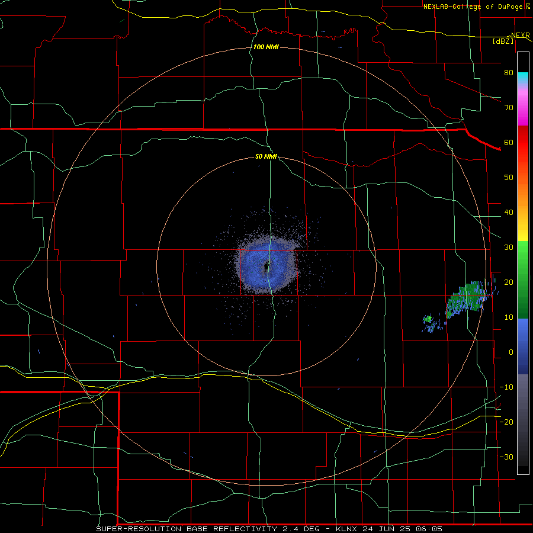Viewport: 533px width, 533px height.
Task: Click the -10 value on the dBZ scale
Action: click(506, 387)
